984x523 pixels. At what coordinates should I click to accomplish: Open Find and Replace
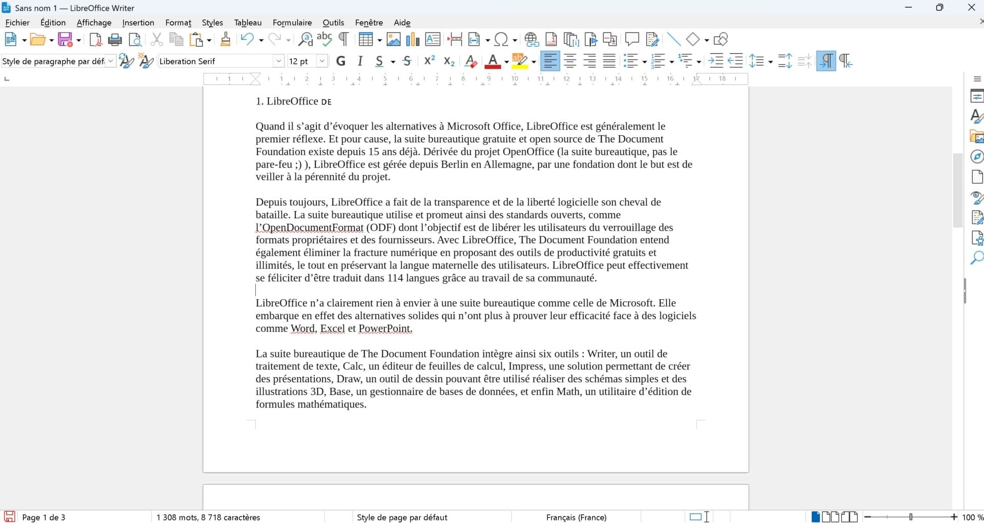click(x=305, y=39)
